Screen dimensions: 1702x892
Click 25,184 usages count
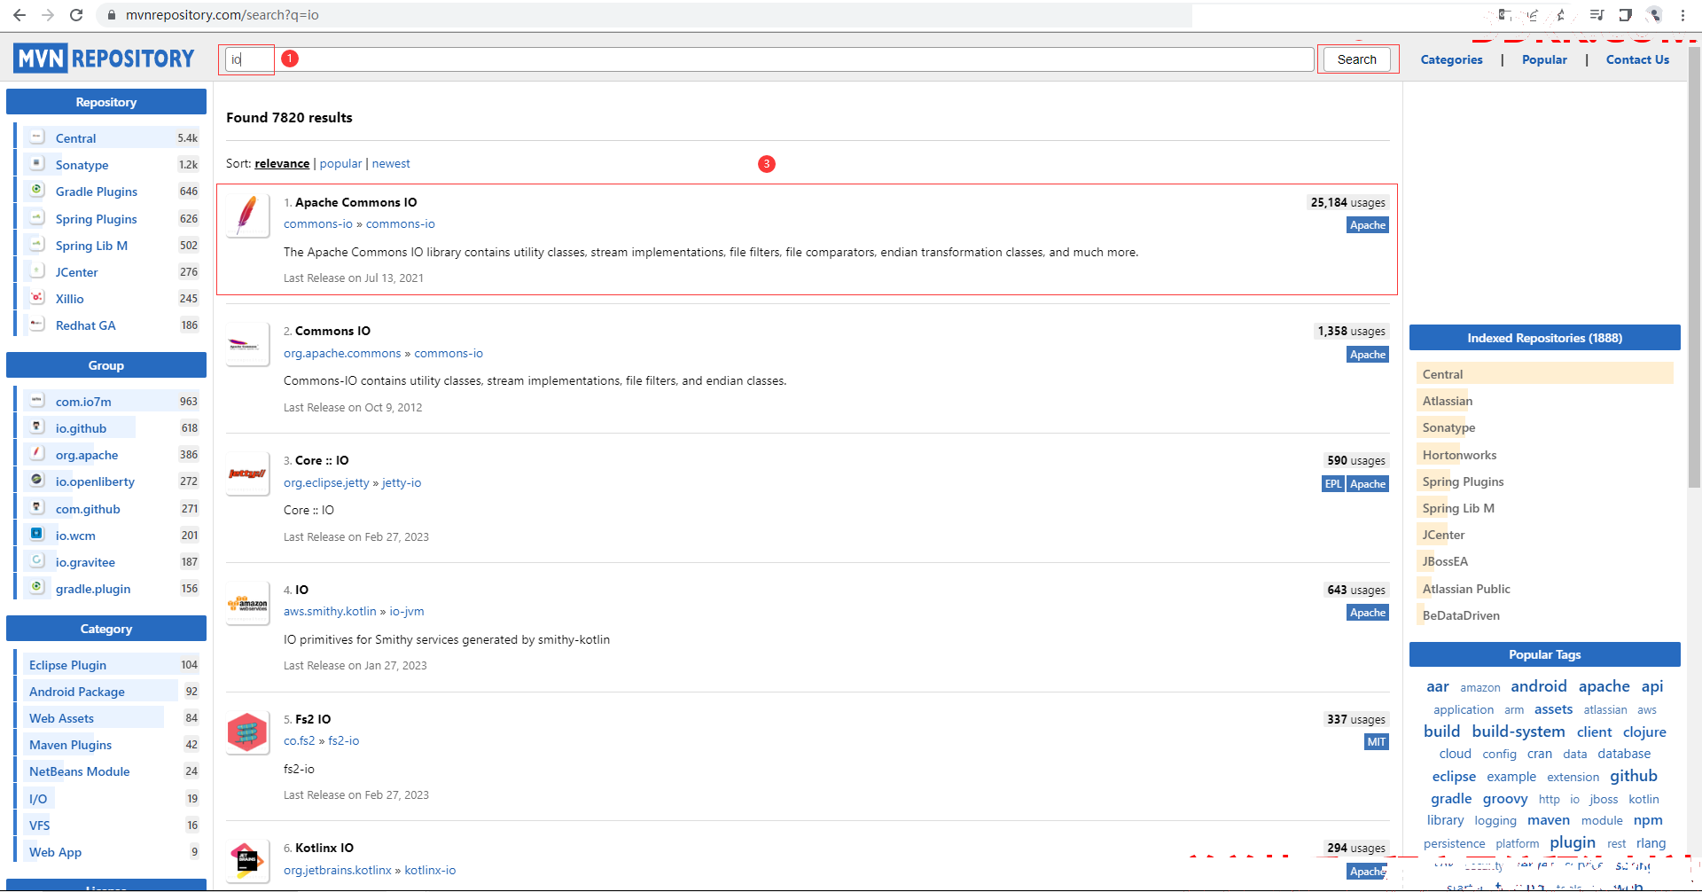1347,202
